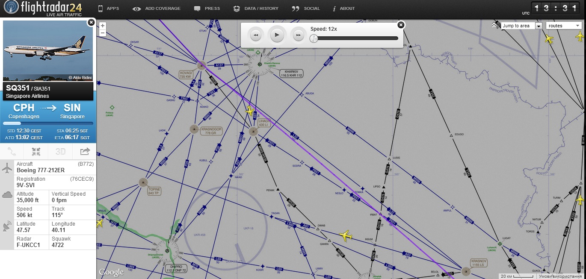Select the yellow plane near LIHACI beacon
Viewport: 586px width, 279px height.
pos(250,111)
